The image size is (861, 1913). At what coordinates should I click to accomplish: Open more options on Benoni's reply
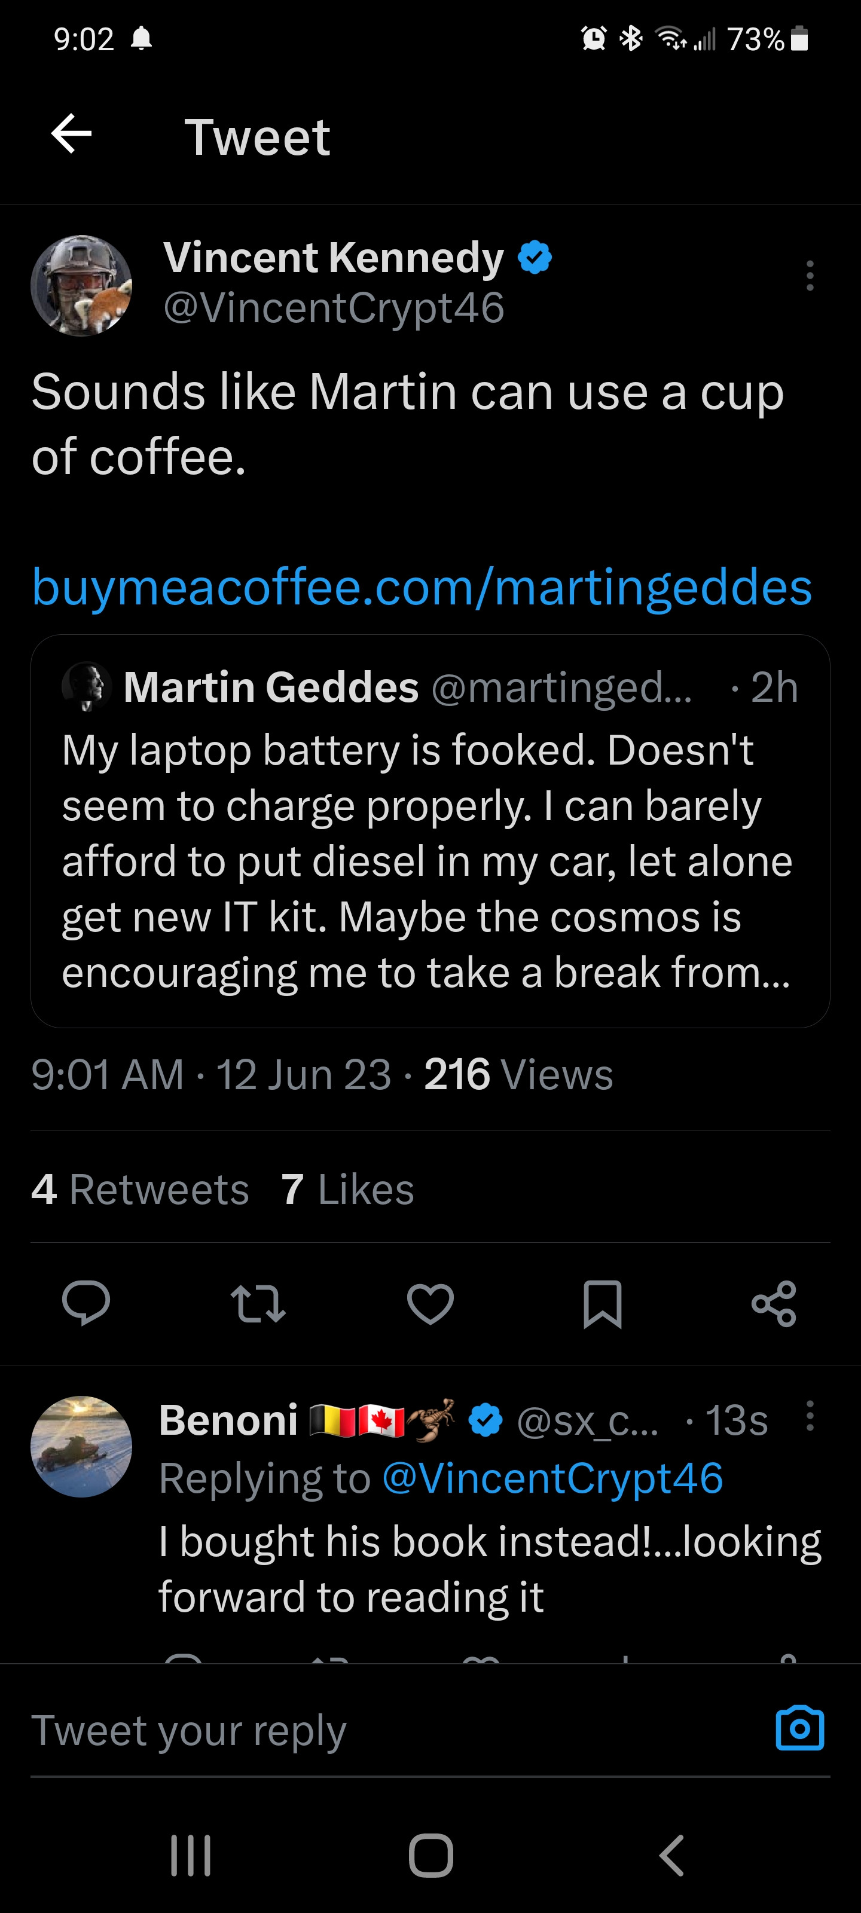point(810,1416)
